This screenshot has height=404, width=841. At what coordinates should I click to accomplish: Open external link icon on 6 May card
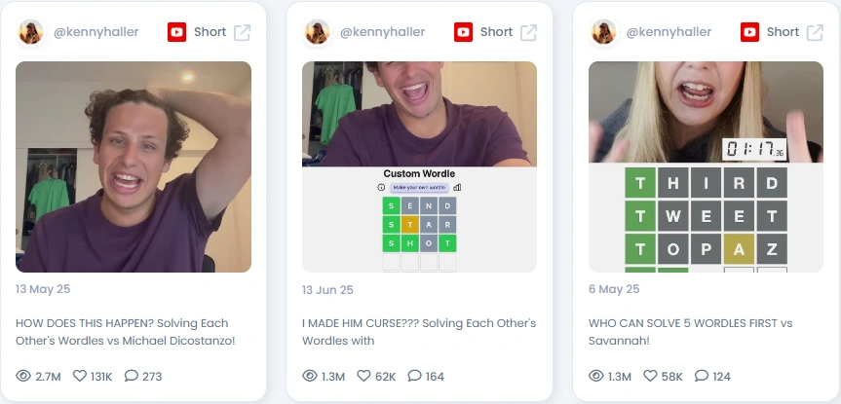816,32
